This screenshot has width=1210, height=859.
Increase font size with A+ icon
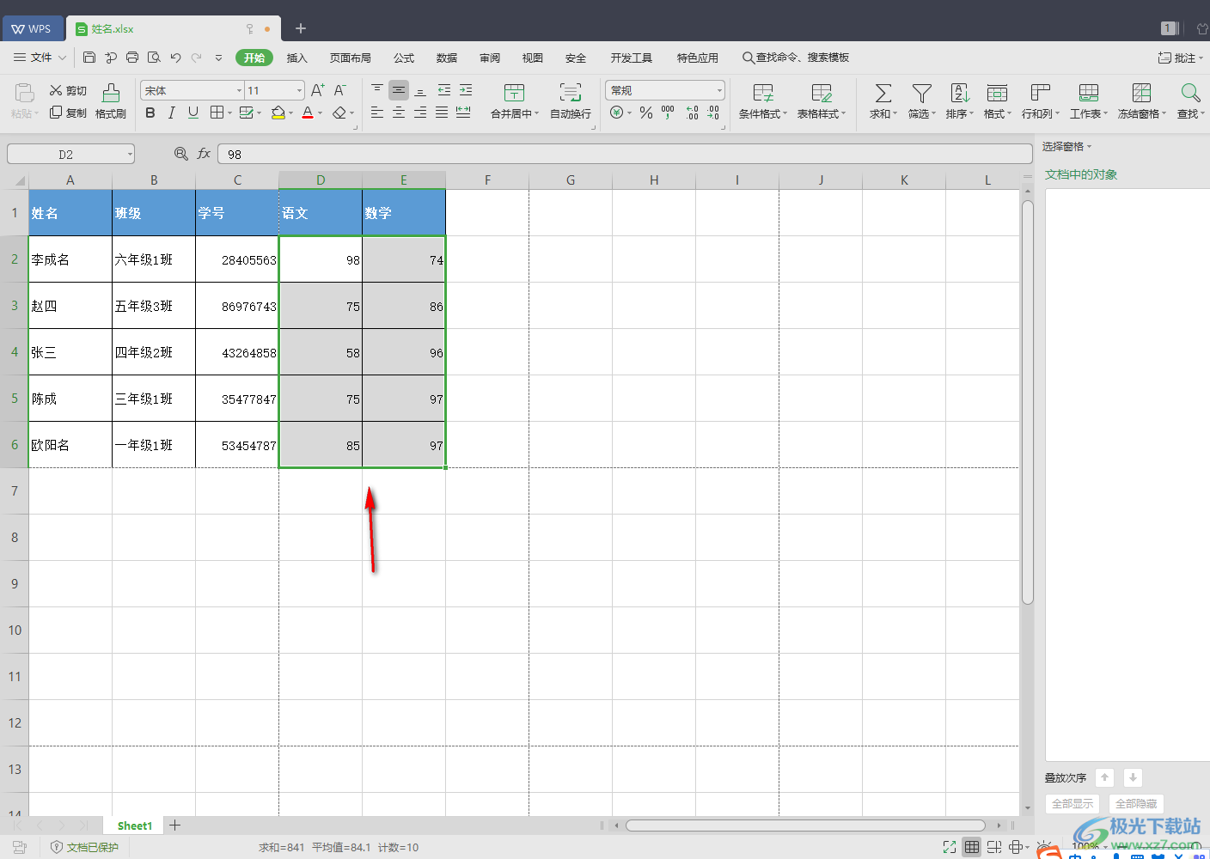click(318, 90)
